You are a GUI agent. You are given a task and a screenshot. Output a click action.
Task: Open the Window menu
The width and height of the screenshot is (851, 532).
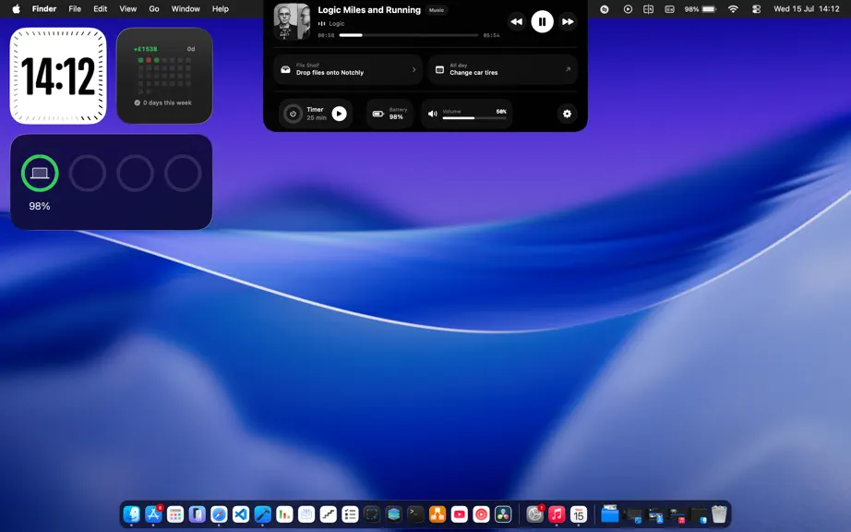pyautogui.click(x=186, y=8)
